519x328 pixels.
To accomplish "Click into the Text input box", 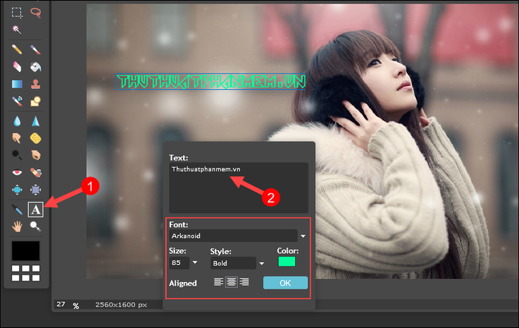I will pos(238,188).
